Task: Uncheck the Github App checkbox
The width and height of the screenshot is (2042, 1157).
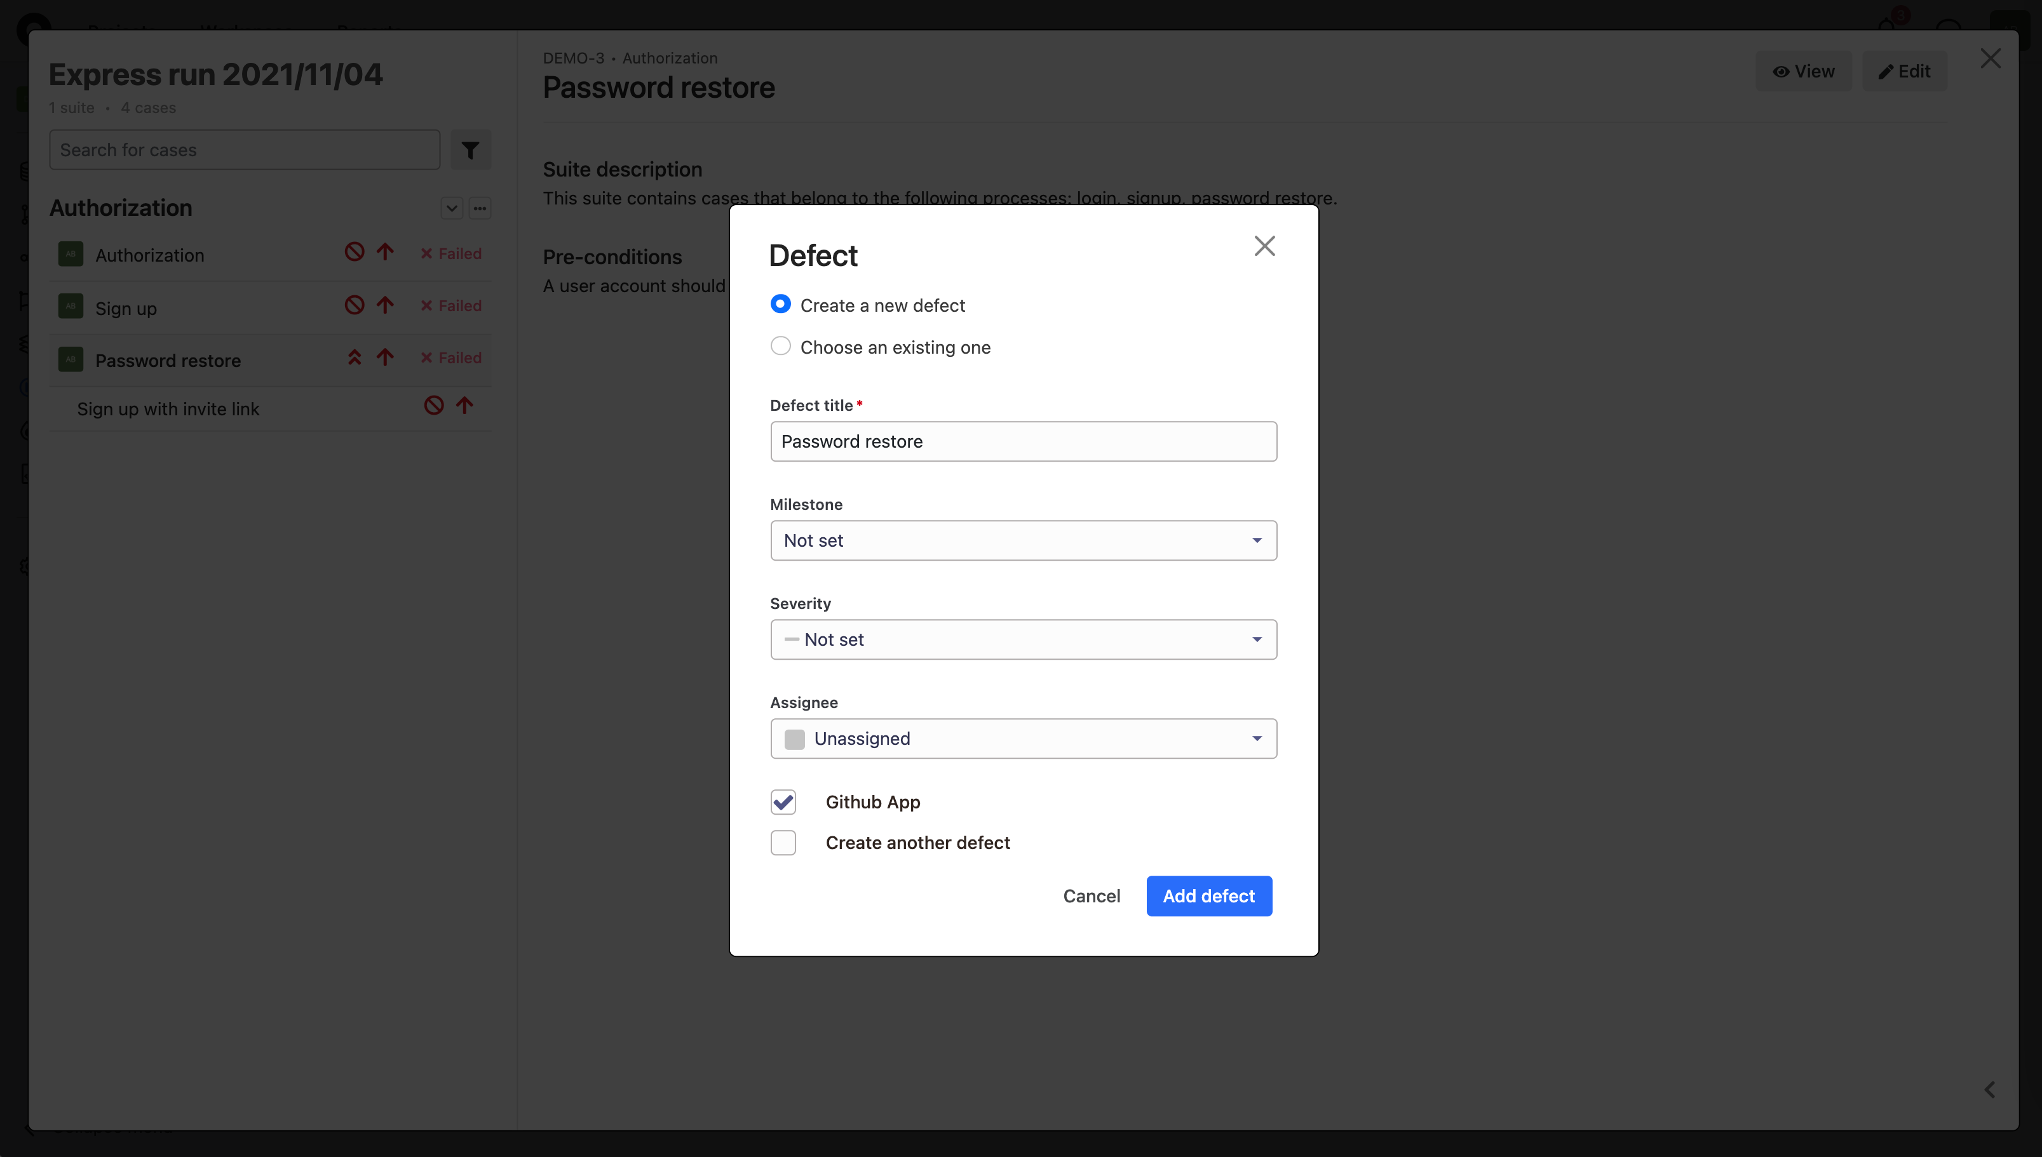Action: pyautogui.click(x=783, y=802)
